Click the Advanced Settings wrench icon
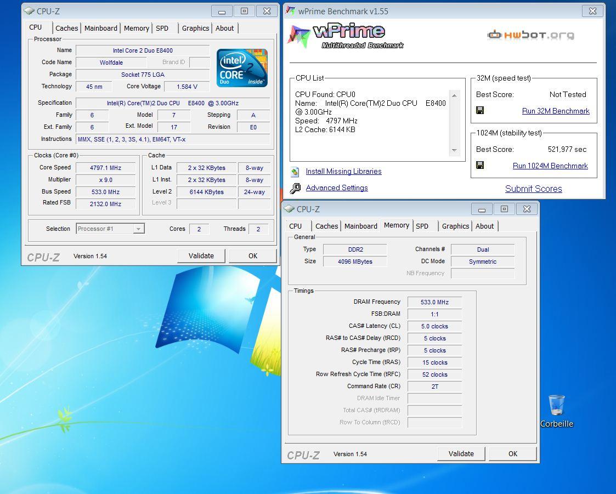This screenshot has width=616, height=494. [x=295, y=189]
